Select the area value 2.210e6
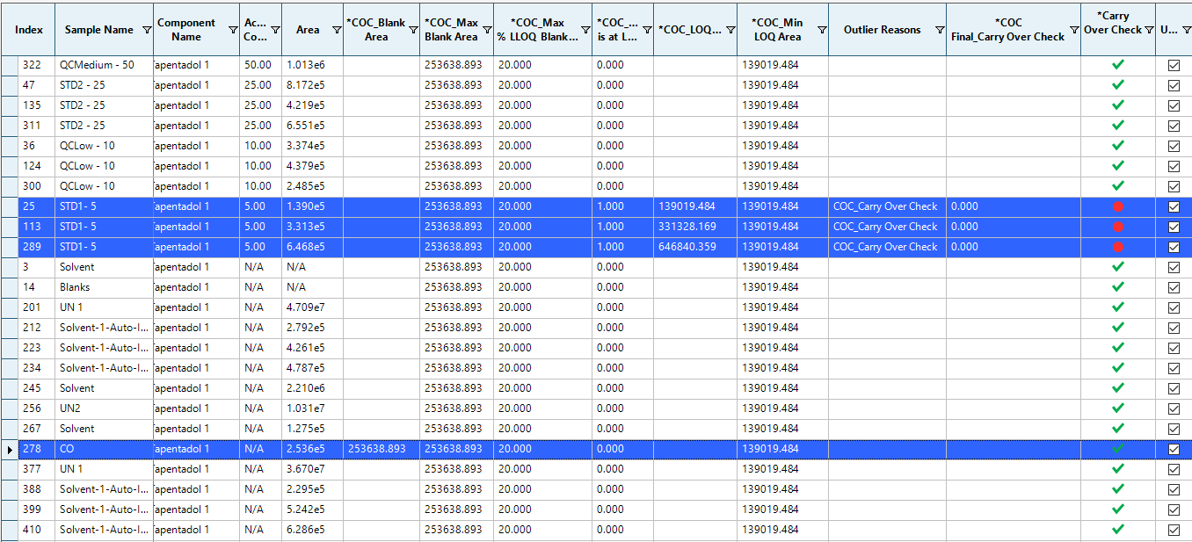This screenshot has height=542, width=1192. pyautogui.click(x=313, y=388)
